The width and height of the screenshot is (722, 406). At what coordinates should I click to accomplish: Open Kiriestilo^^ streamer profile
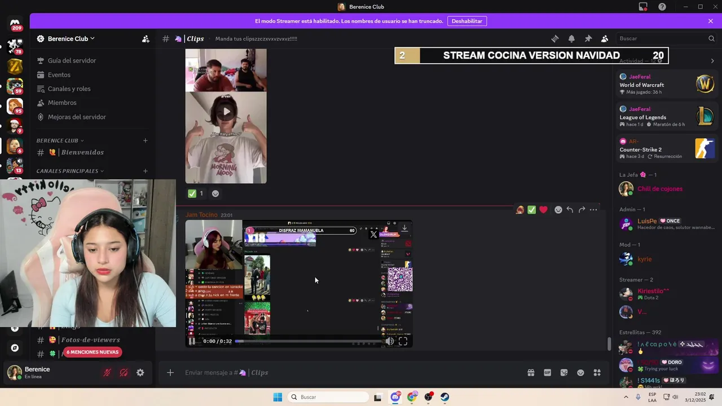[666, 294]
